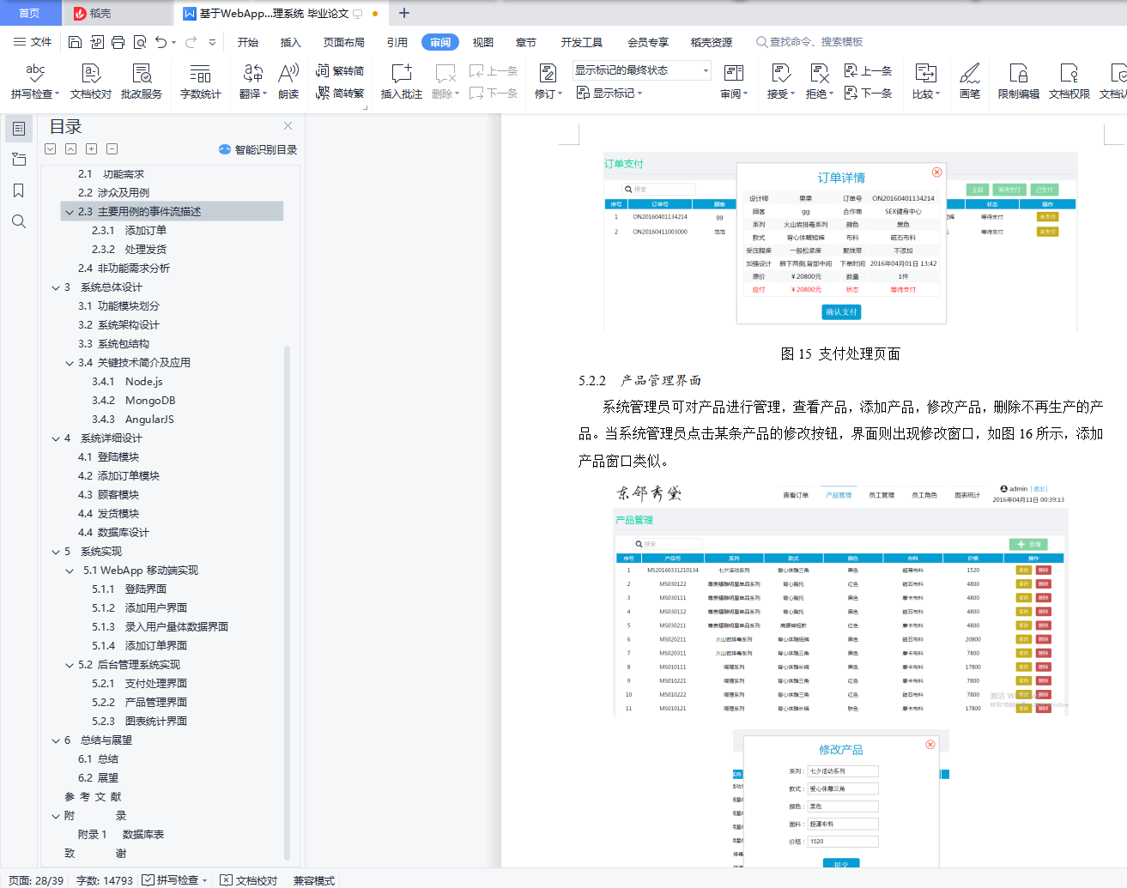Click the 审阅 review pane icon
1127x888 pixels.
pos(734,74)
